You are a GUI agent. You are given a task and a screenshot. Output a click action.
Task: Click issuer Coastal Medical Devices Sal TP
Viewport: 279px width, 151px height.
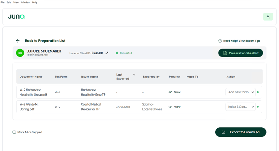[91, 107]
